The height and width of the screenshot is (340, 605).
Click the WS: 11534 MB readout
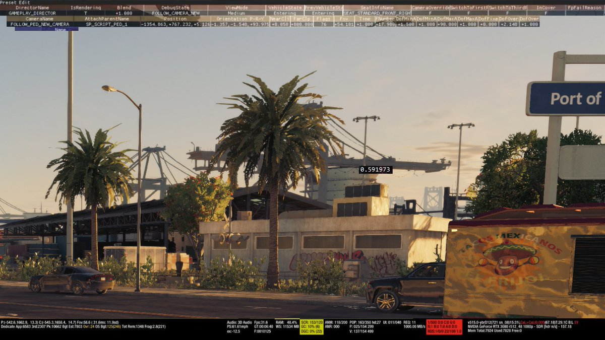pyautogui.click(x=286, y=326)
